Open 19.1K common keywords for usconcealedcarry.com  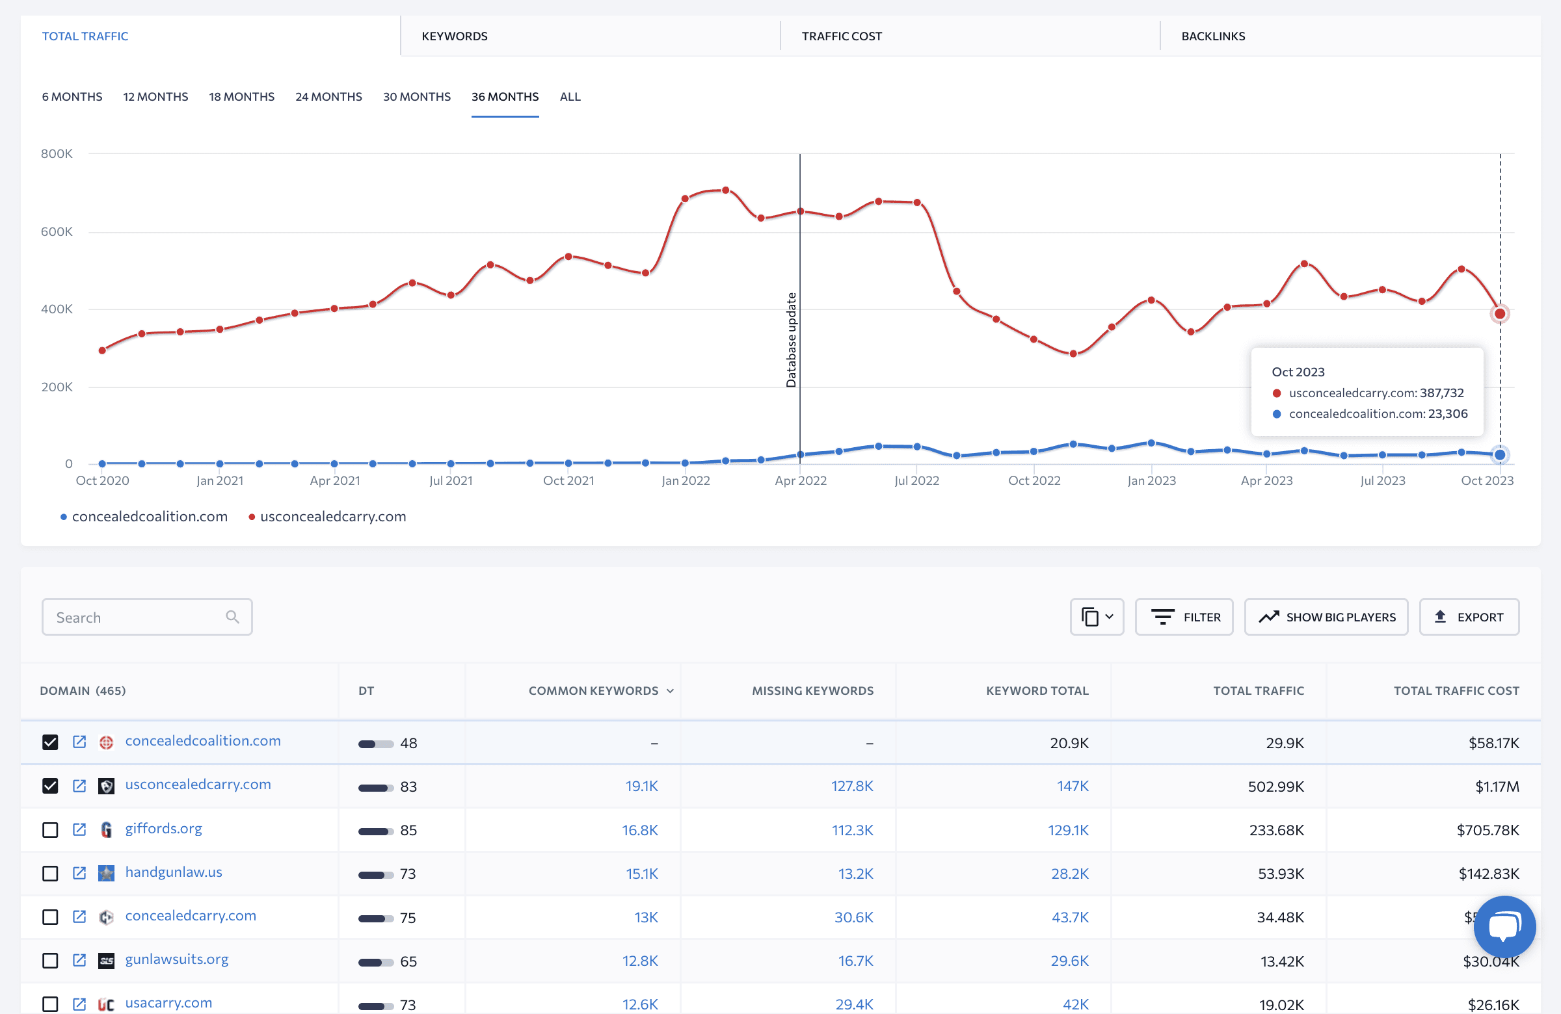[641, 786]
